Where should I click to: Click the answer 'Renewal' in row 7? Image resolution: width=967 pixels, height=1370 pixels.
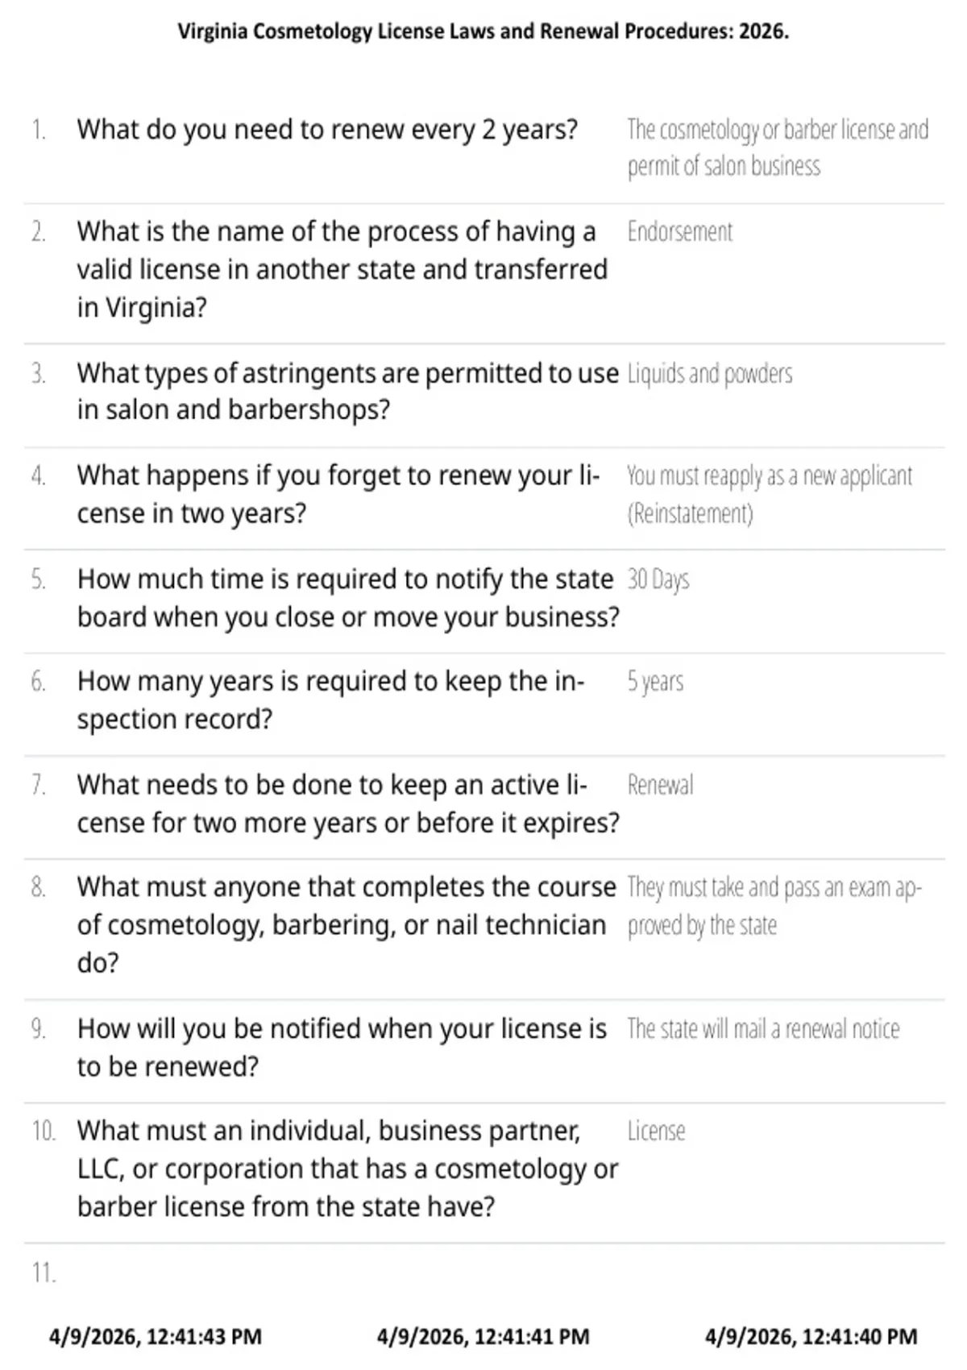[x=660, y=785]
